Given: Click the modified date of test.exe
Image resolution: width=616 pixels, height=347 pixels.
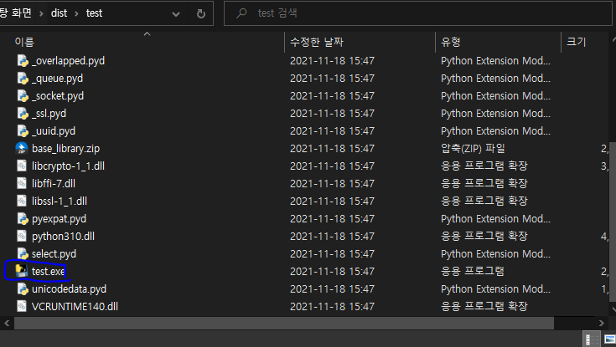Looking at the screenshot, I should point(332,271).
